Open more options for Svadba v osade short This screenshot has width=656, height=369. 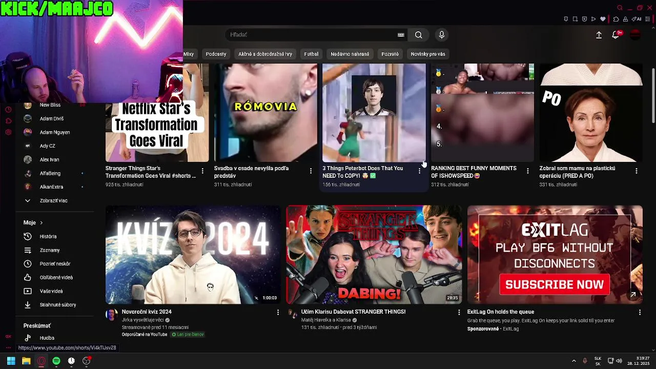click(311, 171)
